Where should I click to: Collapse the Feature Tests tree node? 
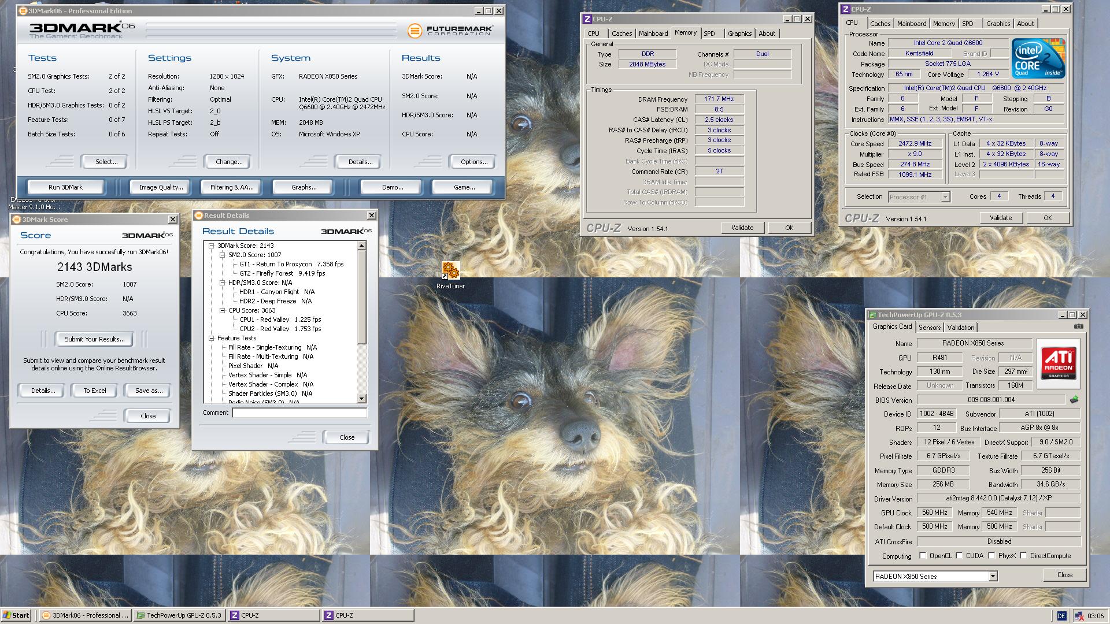coord(212,338)
